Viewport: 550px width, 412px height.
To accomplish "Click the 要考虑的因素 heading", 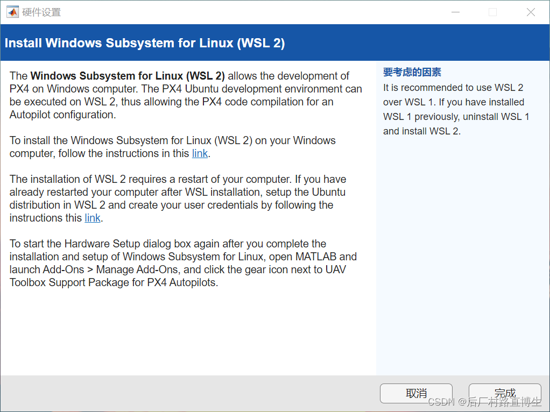I will 412,72.
